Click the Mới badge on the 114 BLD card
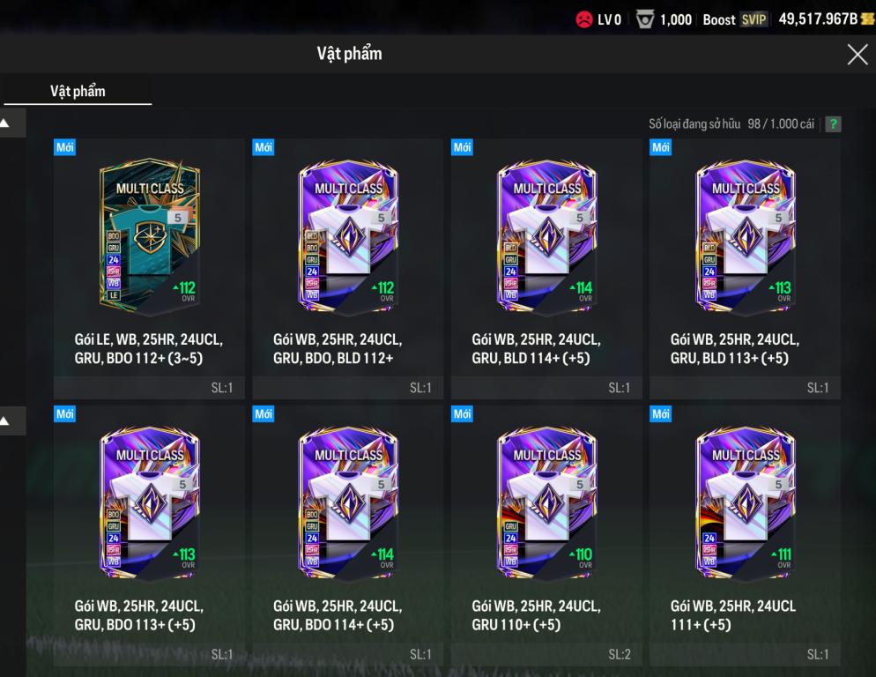Screen dimensions: 876x677 (x=462, y=147)
